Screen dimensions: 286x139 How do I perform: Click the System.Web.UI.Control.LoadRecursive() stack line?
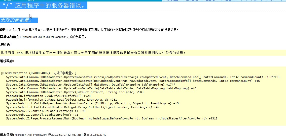point(42,115)
